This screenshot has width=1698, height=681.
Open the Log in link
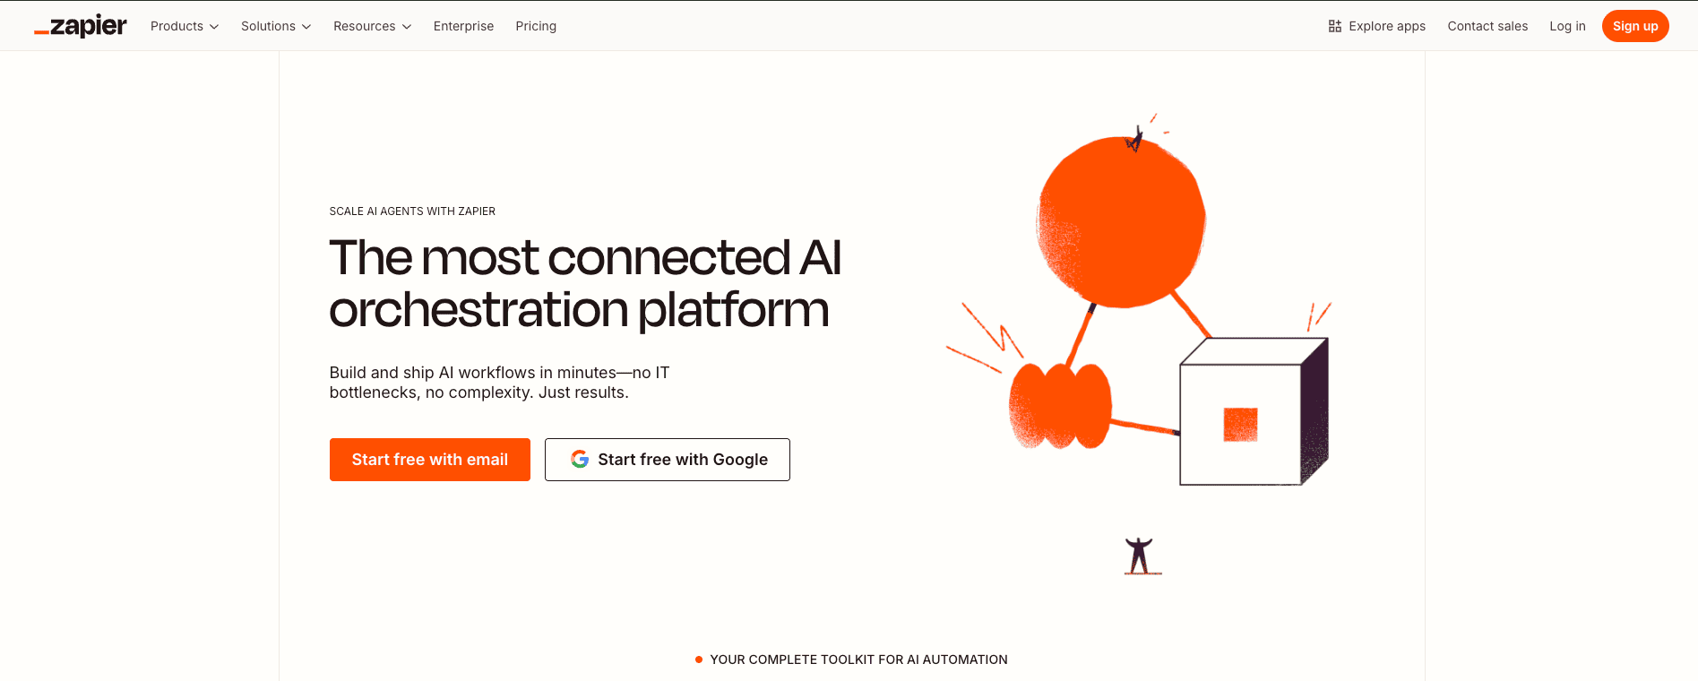1567,26
